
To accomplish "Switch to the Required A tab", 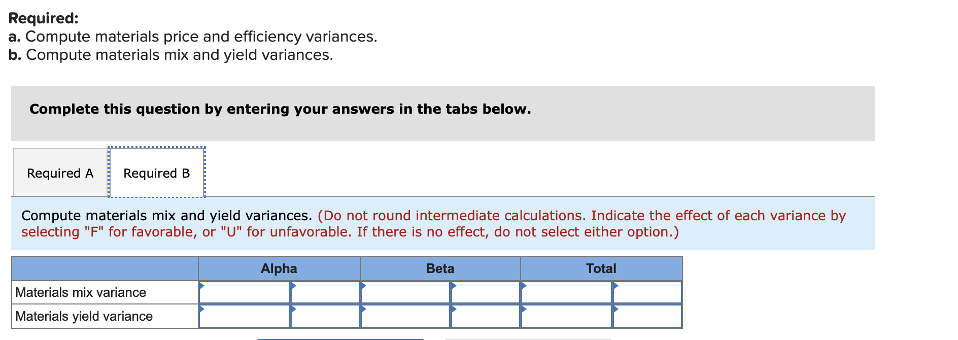I will pyautogui.click(x=60, y=173).
